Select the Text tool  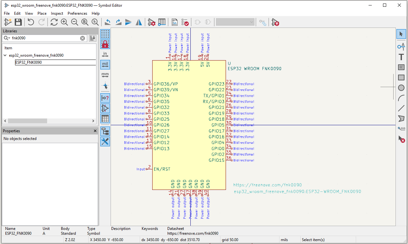(x=401, y=57)
